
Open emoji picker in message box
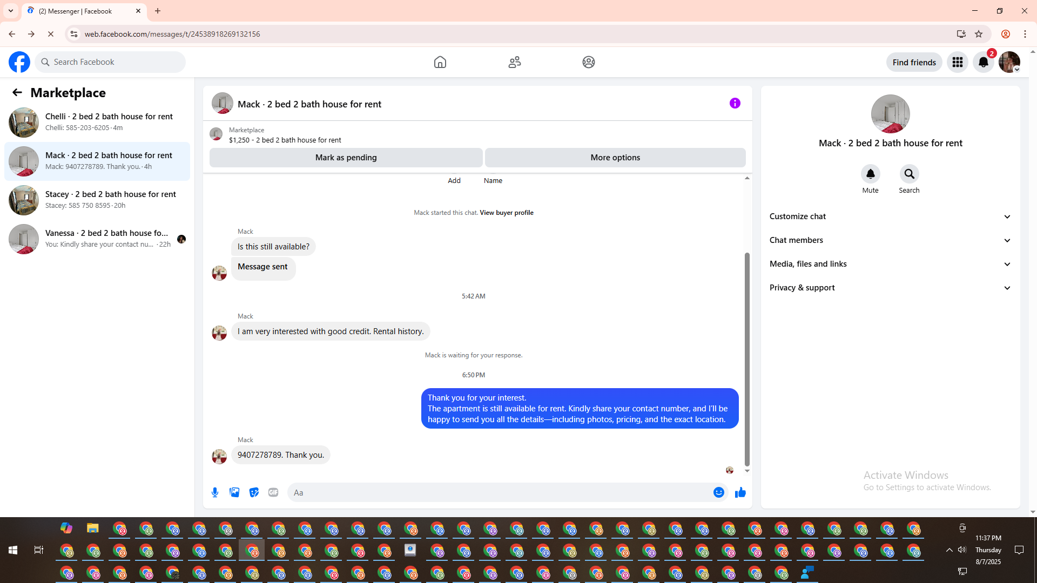click(718, 492)
